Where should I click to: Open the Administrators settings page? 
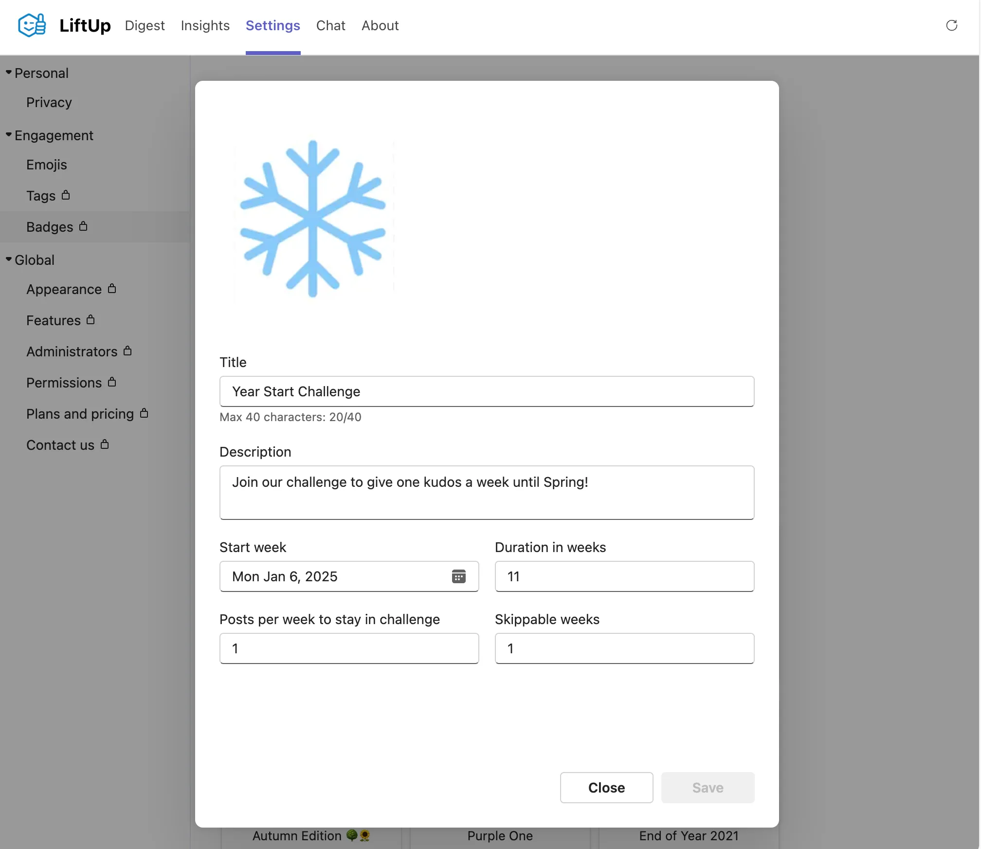click(x=71, y=351)
